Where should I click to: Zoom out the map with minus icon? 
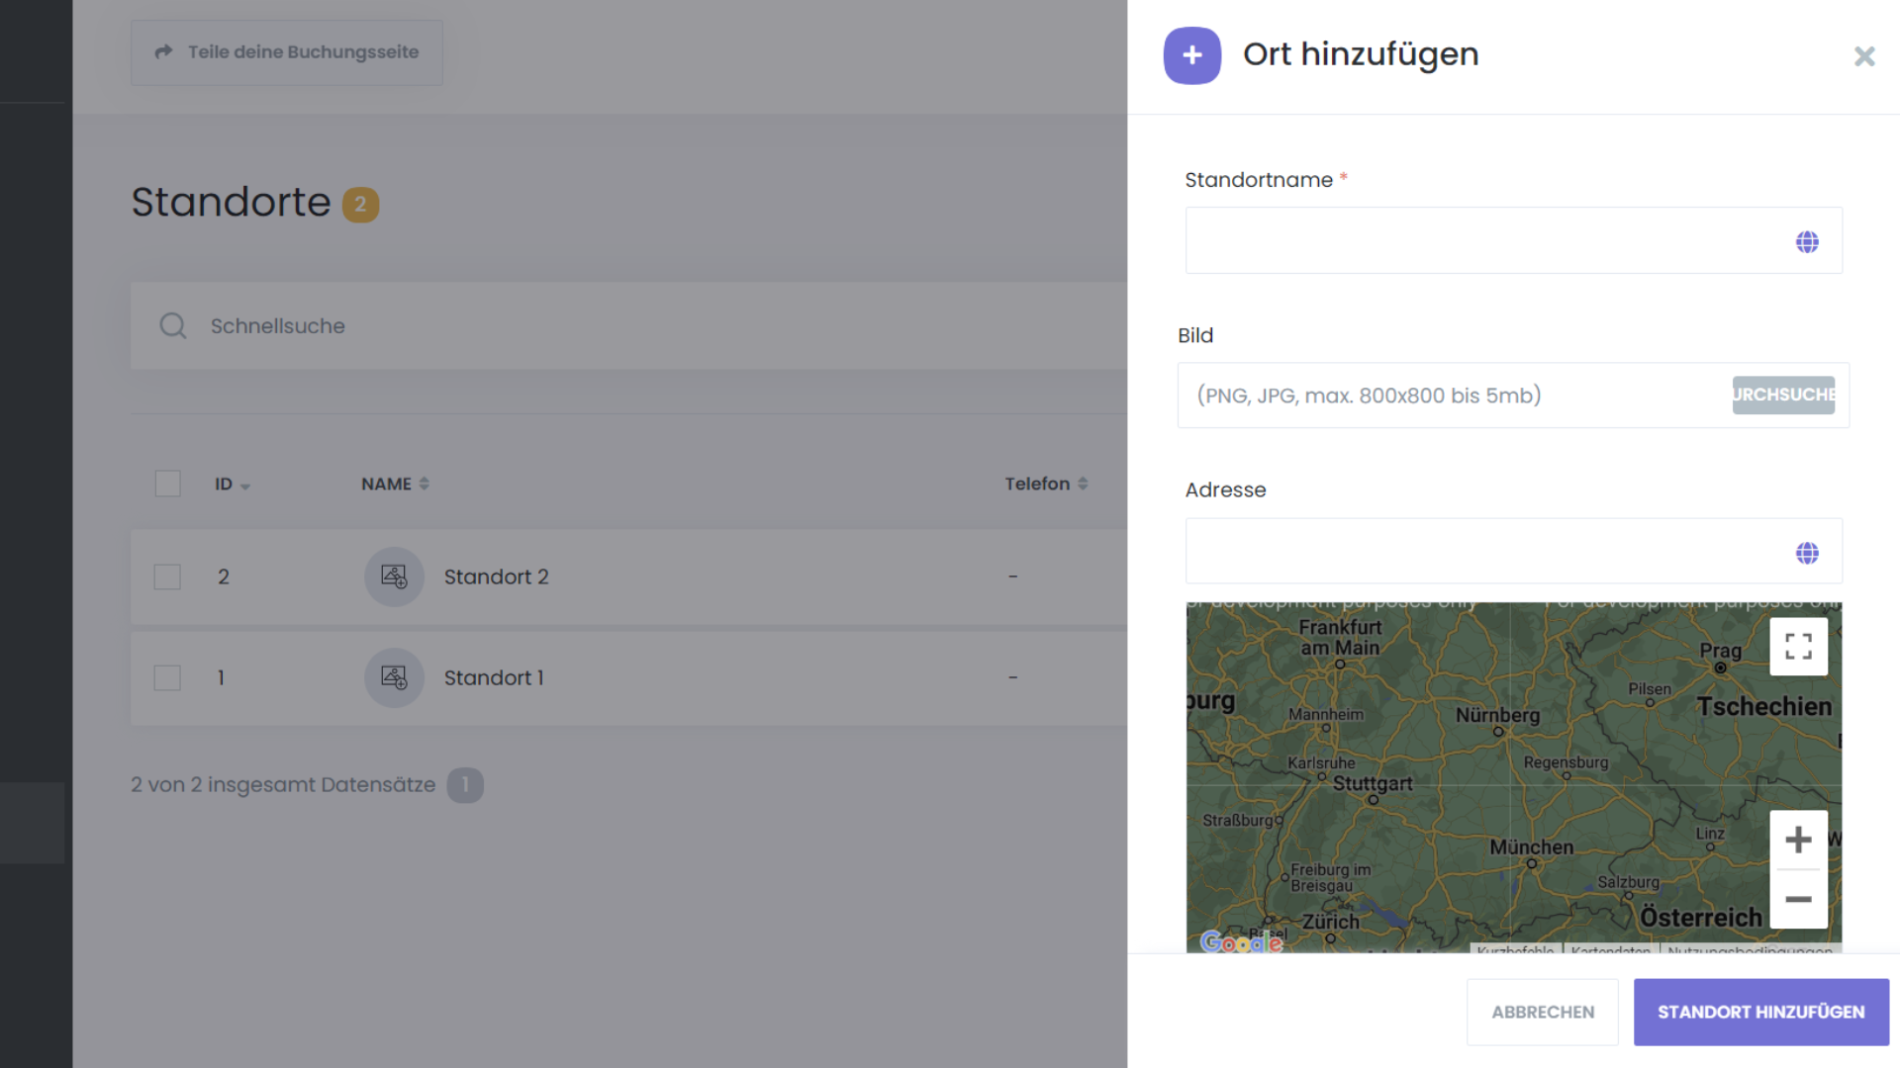click(x=1798, y=899)
